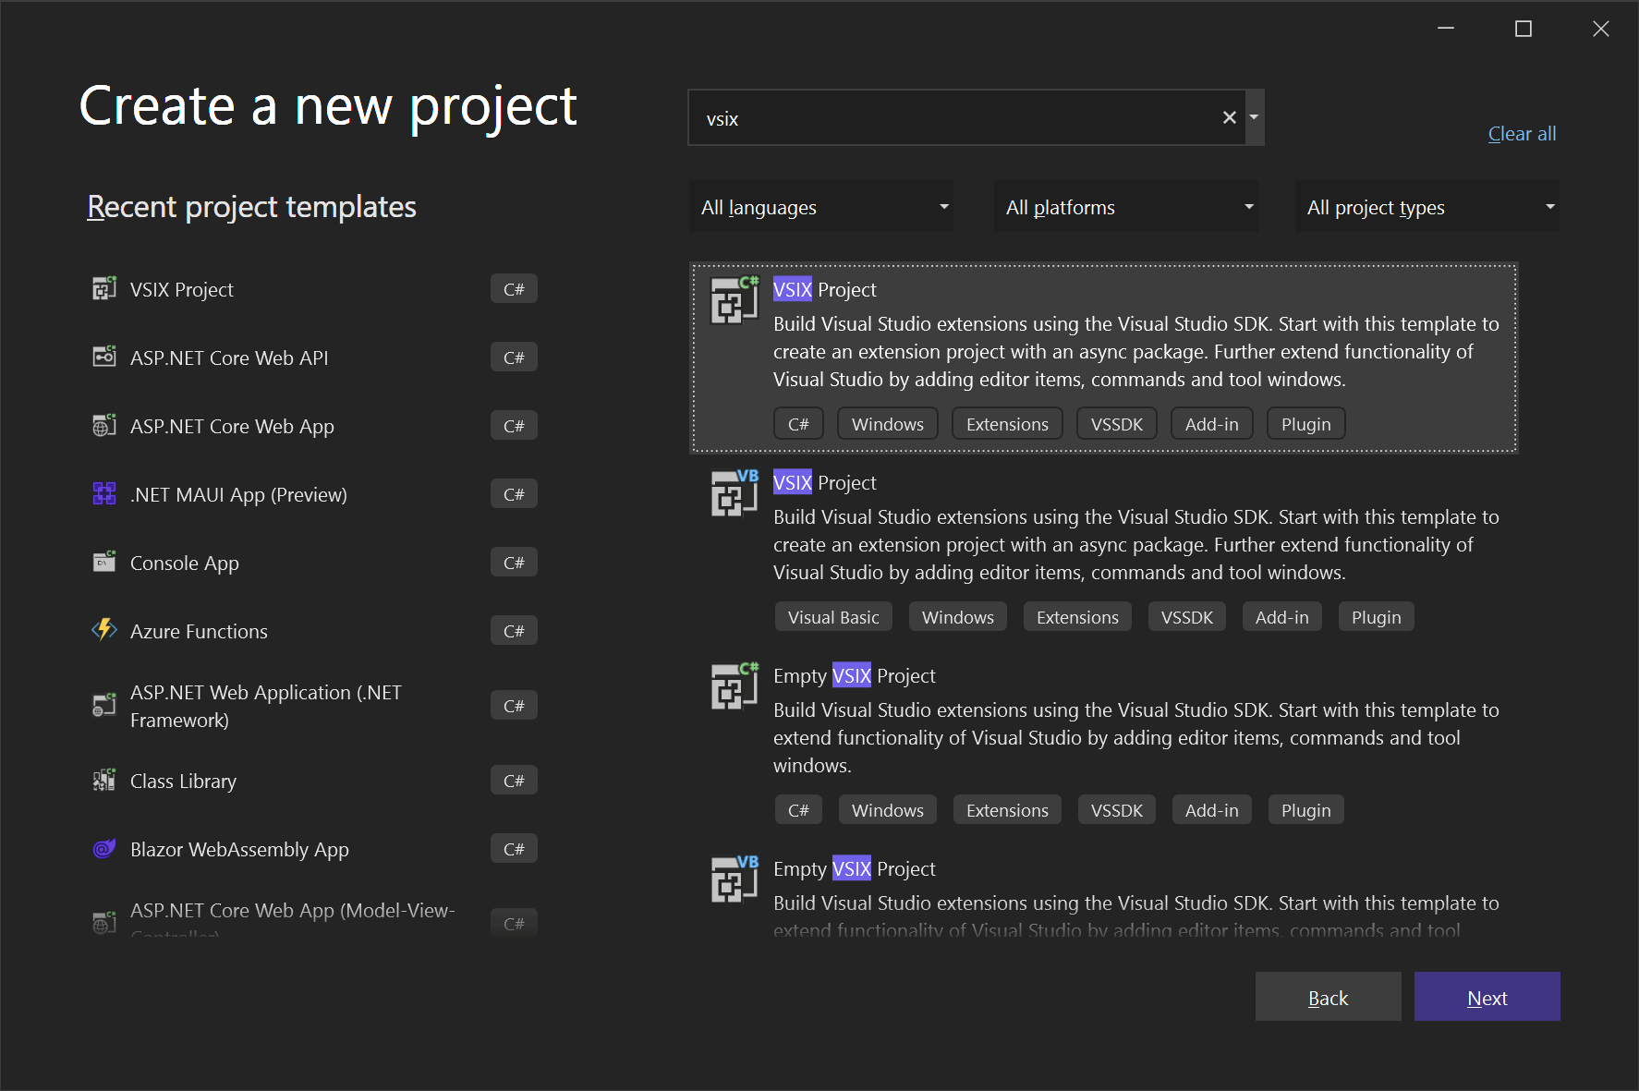Click the Blazor WebAssembly App icon
The image size is (1639, 1091).
(103, 848)
